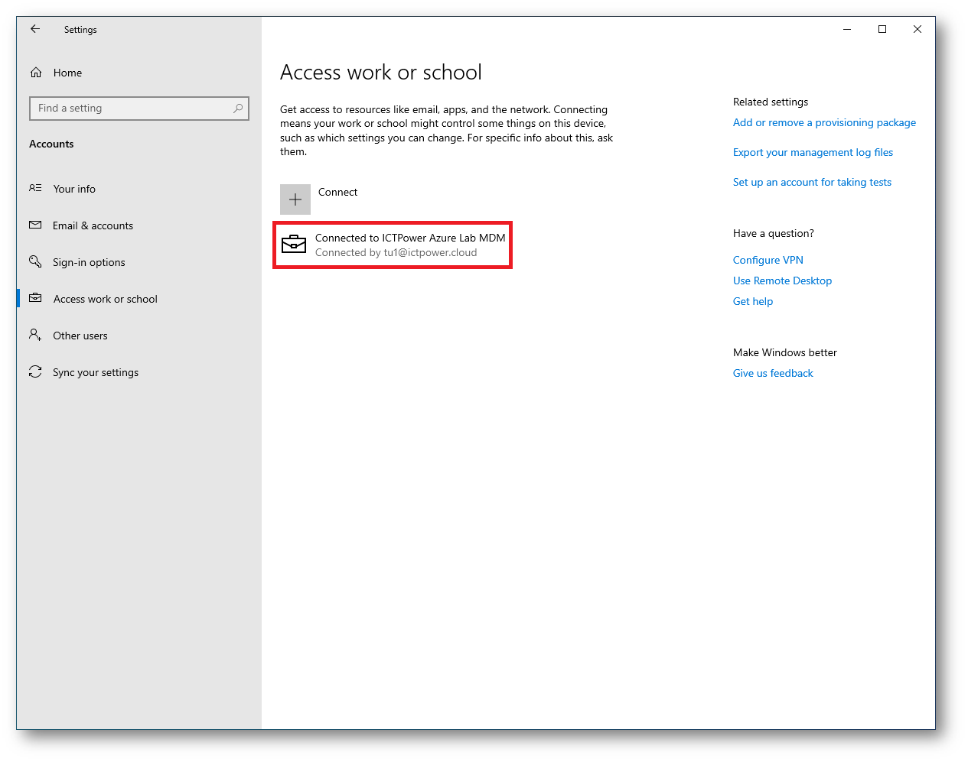Viewport: 968px width, 762px height.
Task: Click the Accounts section heading
Action: click(51, 144)
